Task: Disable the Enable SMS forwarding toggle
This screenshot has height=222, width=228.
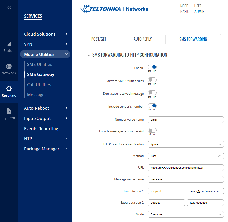Action: tap(152, 67)
